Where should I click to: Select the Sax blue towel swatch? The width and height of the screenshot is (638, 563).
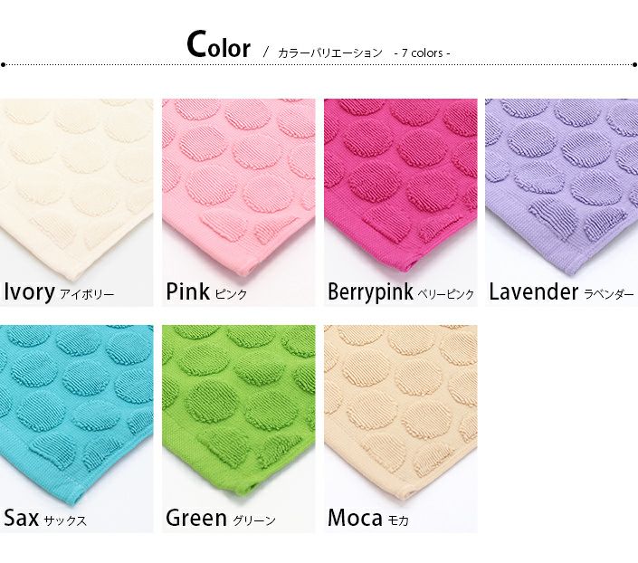point(77,429)
